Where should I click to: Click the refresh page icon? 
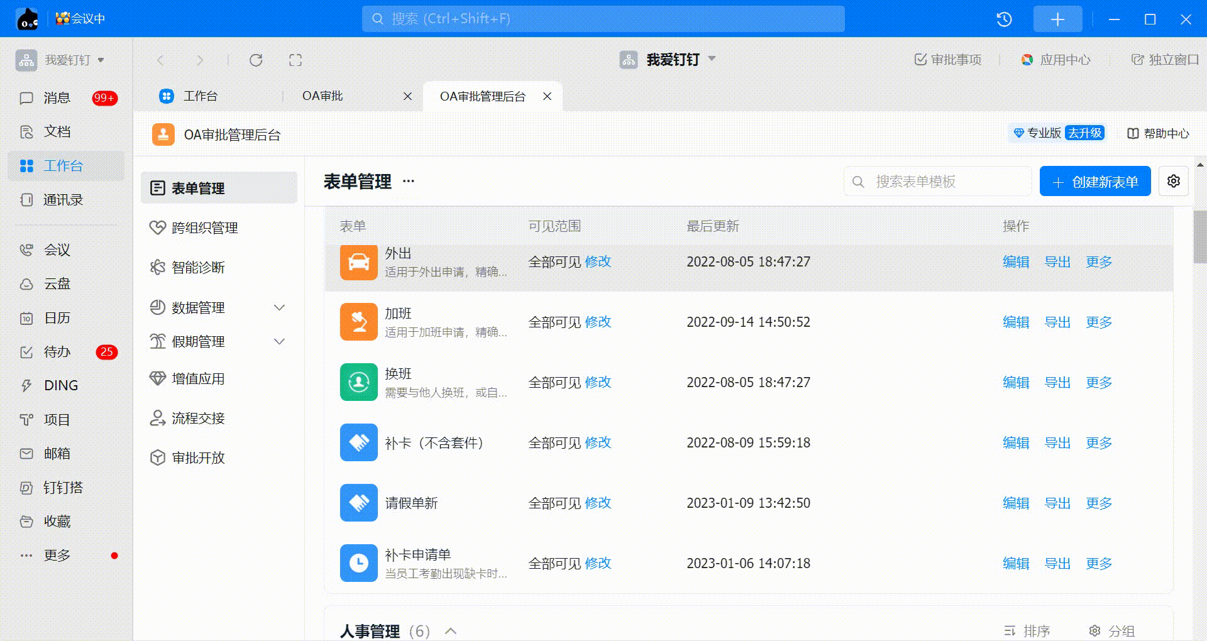(x=256, y=60)
